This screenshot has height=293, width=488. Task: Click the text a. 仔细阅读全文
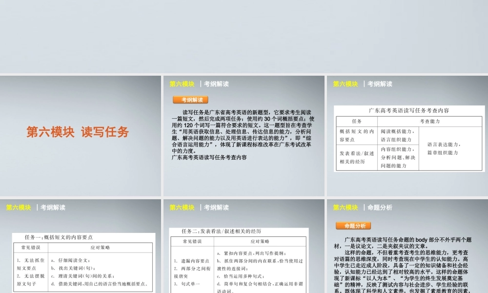point(71,260)
